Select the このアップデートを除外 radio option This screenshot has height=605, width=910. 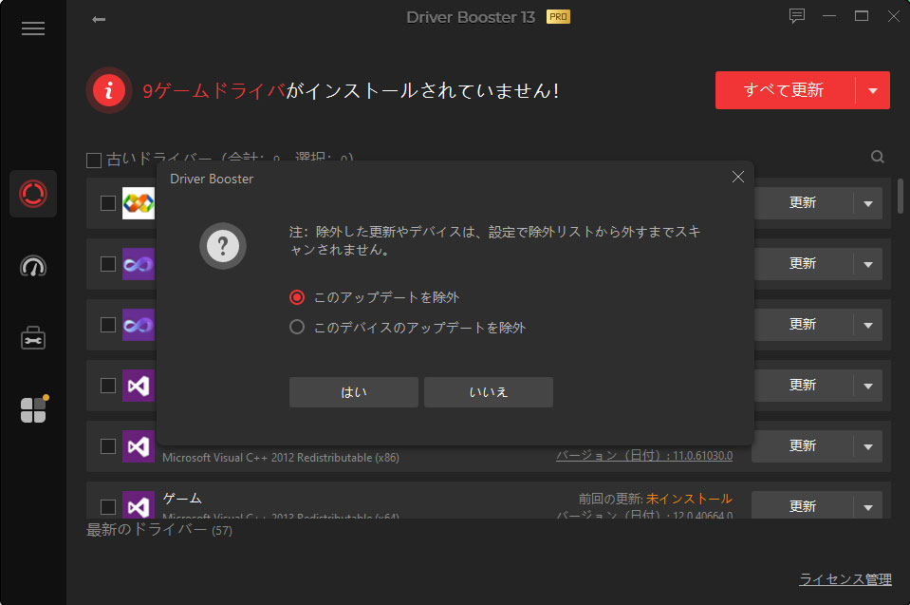[297, 297]
